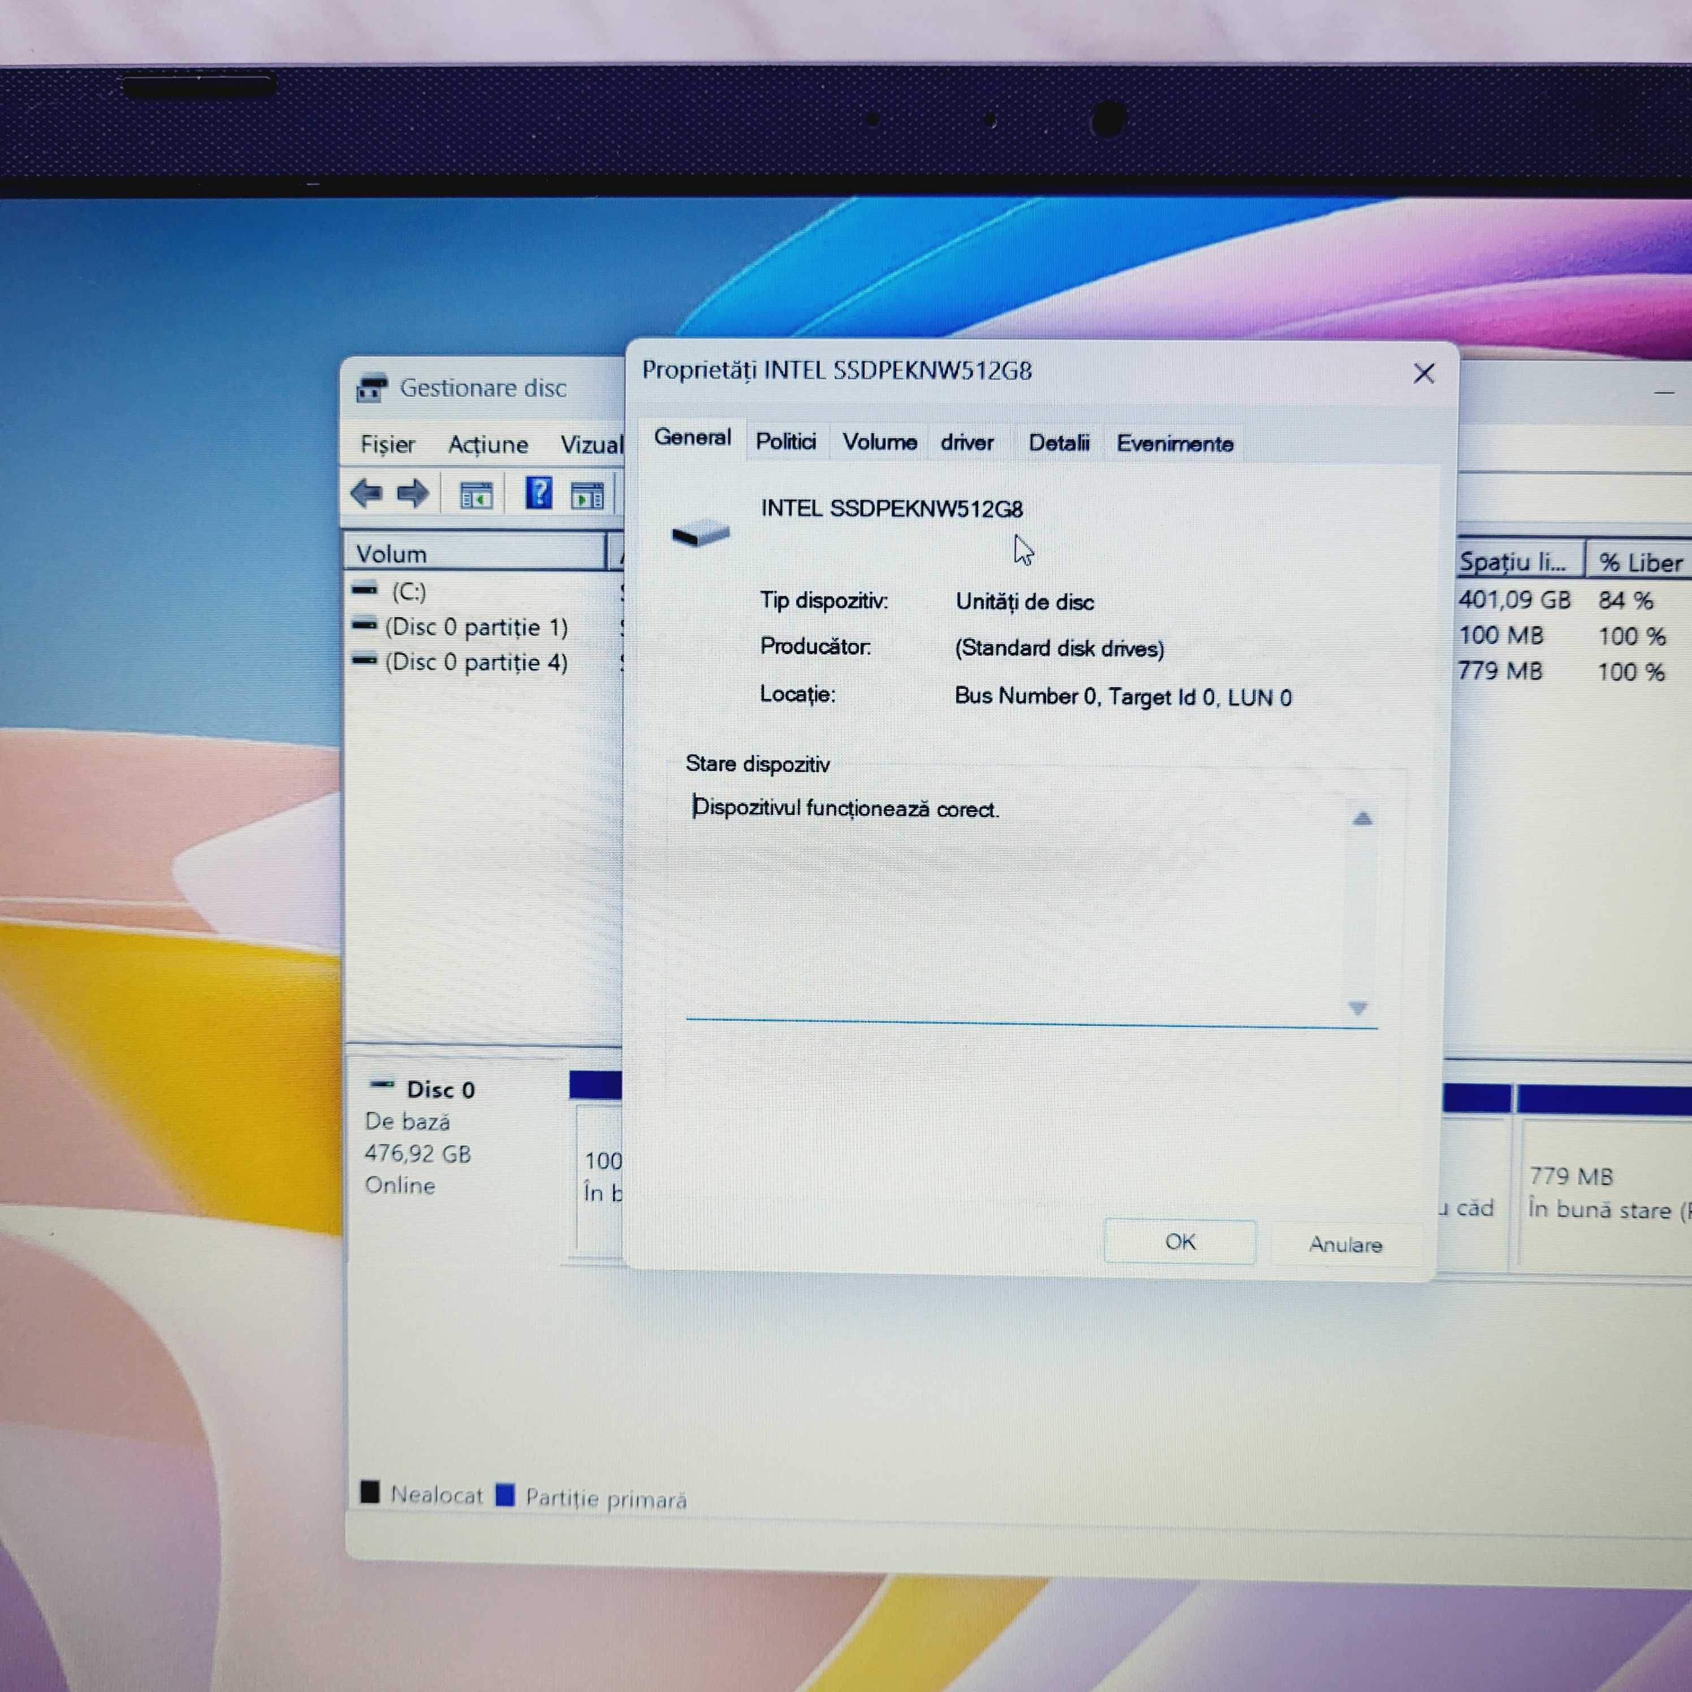Click the 84 % free value
This screenshot has height=1692, width=1692.
tap(1625, 601)
